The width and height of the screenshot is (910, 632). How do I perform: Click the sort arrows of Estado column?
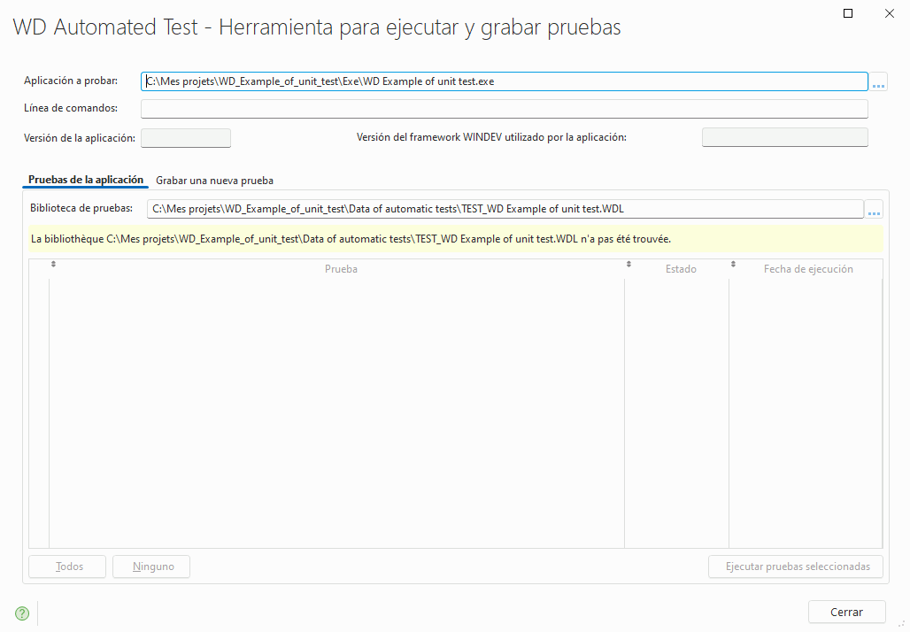[x=629, y=264]
